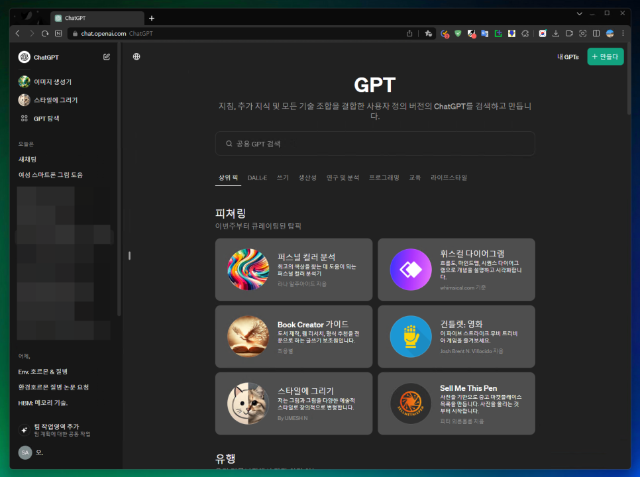Click the N home icon beside reload
Image resolution: width=640 pixels, height=477 pixels.
point(58,34)
